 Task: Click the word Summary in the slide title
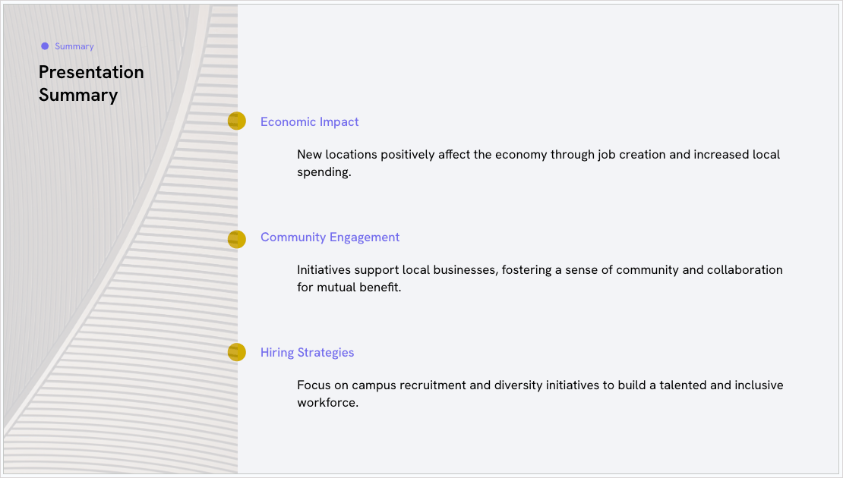78,95
